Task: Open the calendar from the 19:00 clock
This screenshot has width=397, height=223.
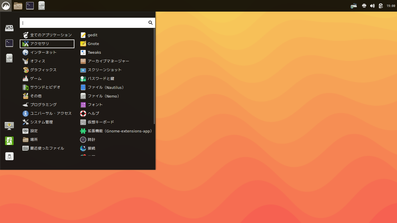Action: (391, 6)
